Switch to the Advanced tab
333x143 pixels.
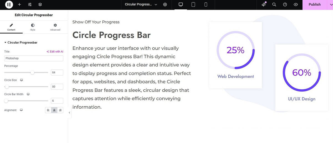(55, 27)
